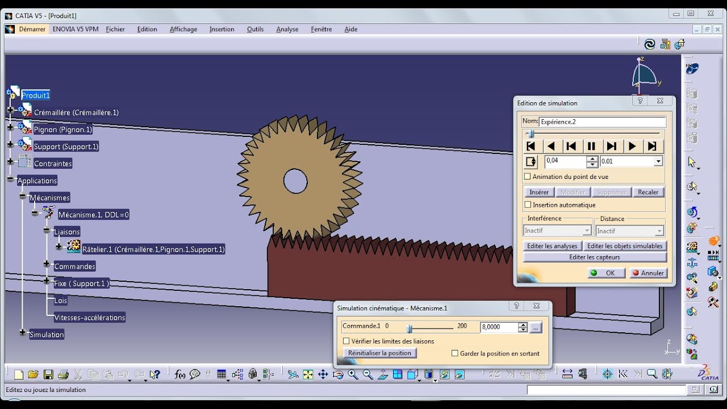The height and width of the screenshot is (409, 727).
Task: Check Garder la position en sortant
Action: coord(455,353)
